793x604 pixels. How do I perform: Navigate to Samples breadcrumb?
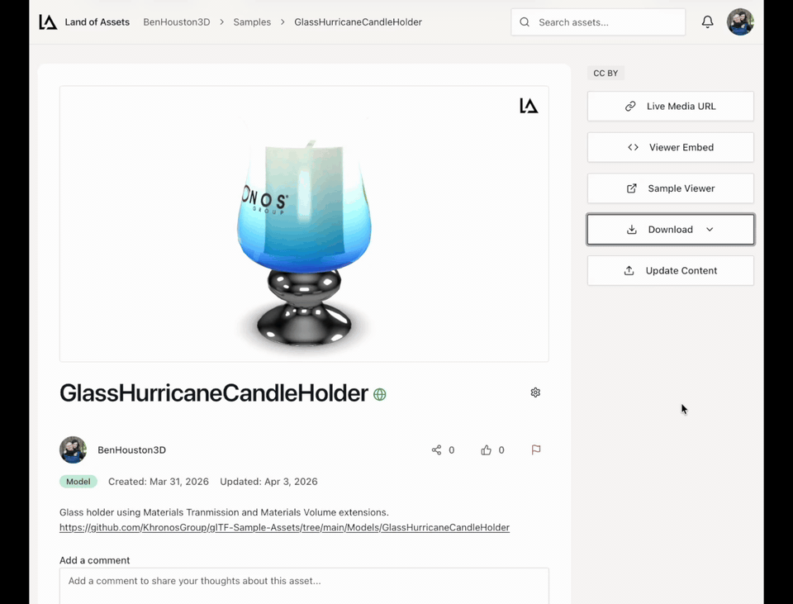[252, 22]
